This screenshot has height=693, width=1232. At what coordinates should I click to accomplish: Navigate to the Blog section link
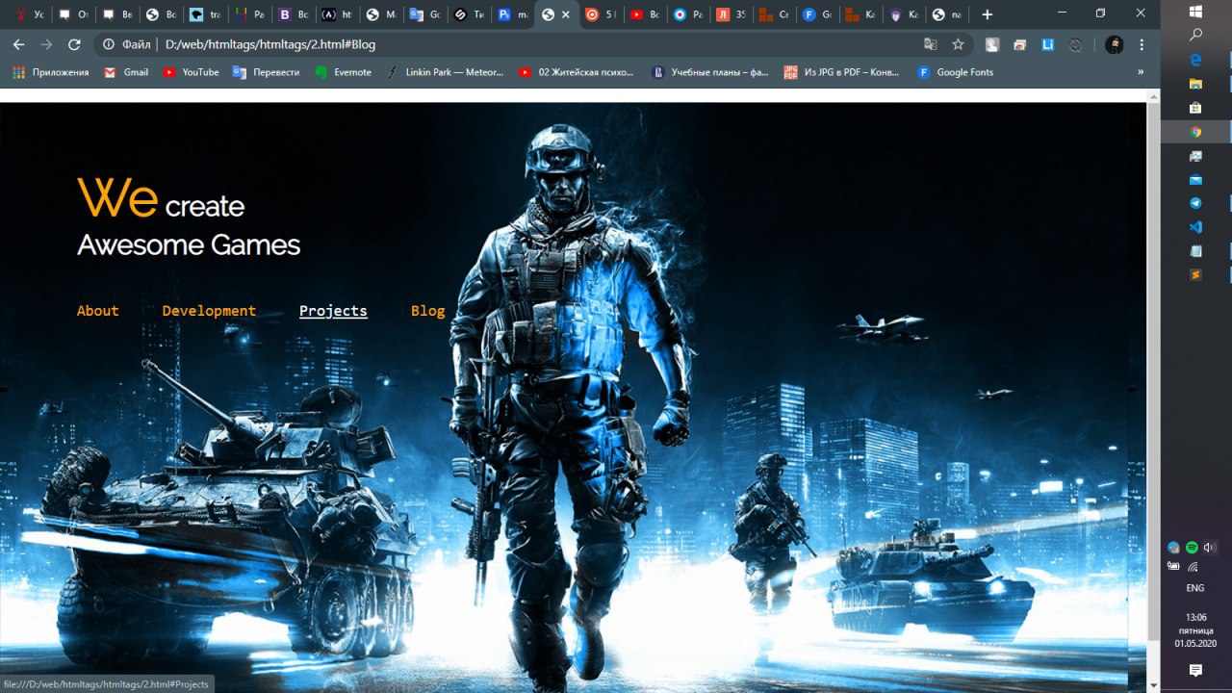pyautogui.click(x=427, y=311)
